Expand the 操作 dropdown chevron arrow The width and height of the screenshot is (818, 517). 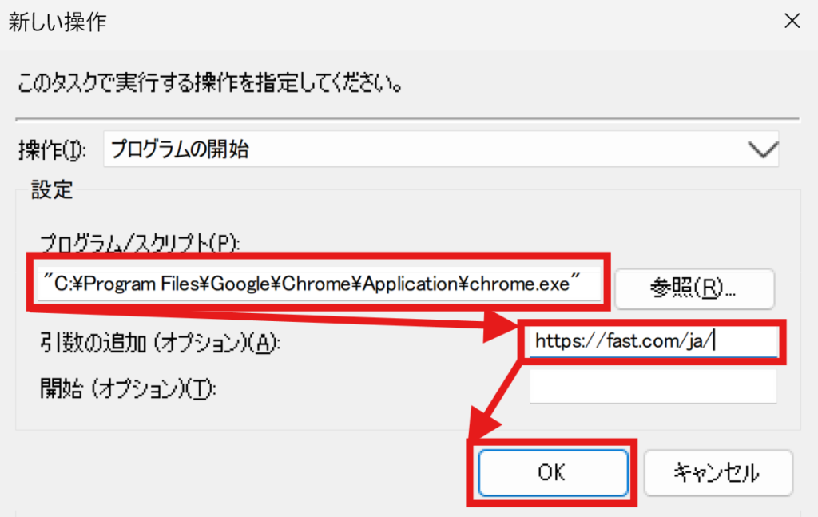tap(761, 149)
